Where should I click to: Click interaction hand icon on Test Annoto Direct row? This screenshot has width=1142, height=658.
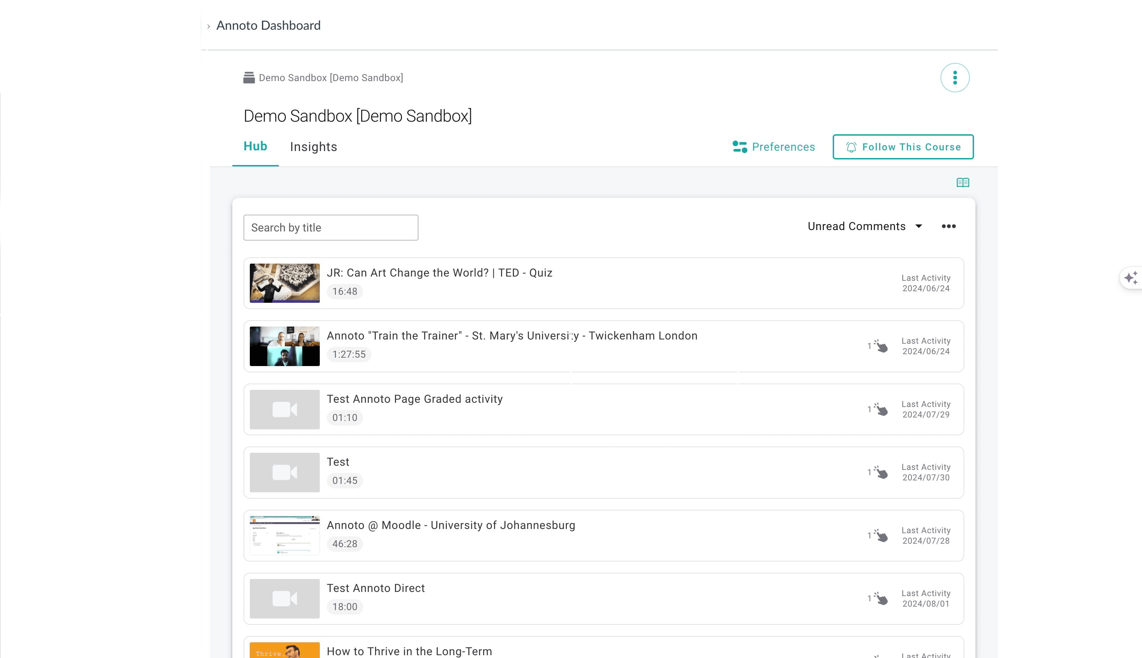pyautogui.click(x=881, y=598)
